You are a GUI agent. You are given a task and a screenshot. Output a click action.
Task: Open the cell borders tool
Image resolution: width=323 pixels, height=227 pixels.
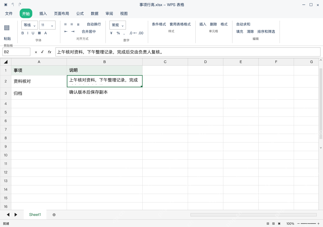click(39, 33)
